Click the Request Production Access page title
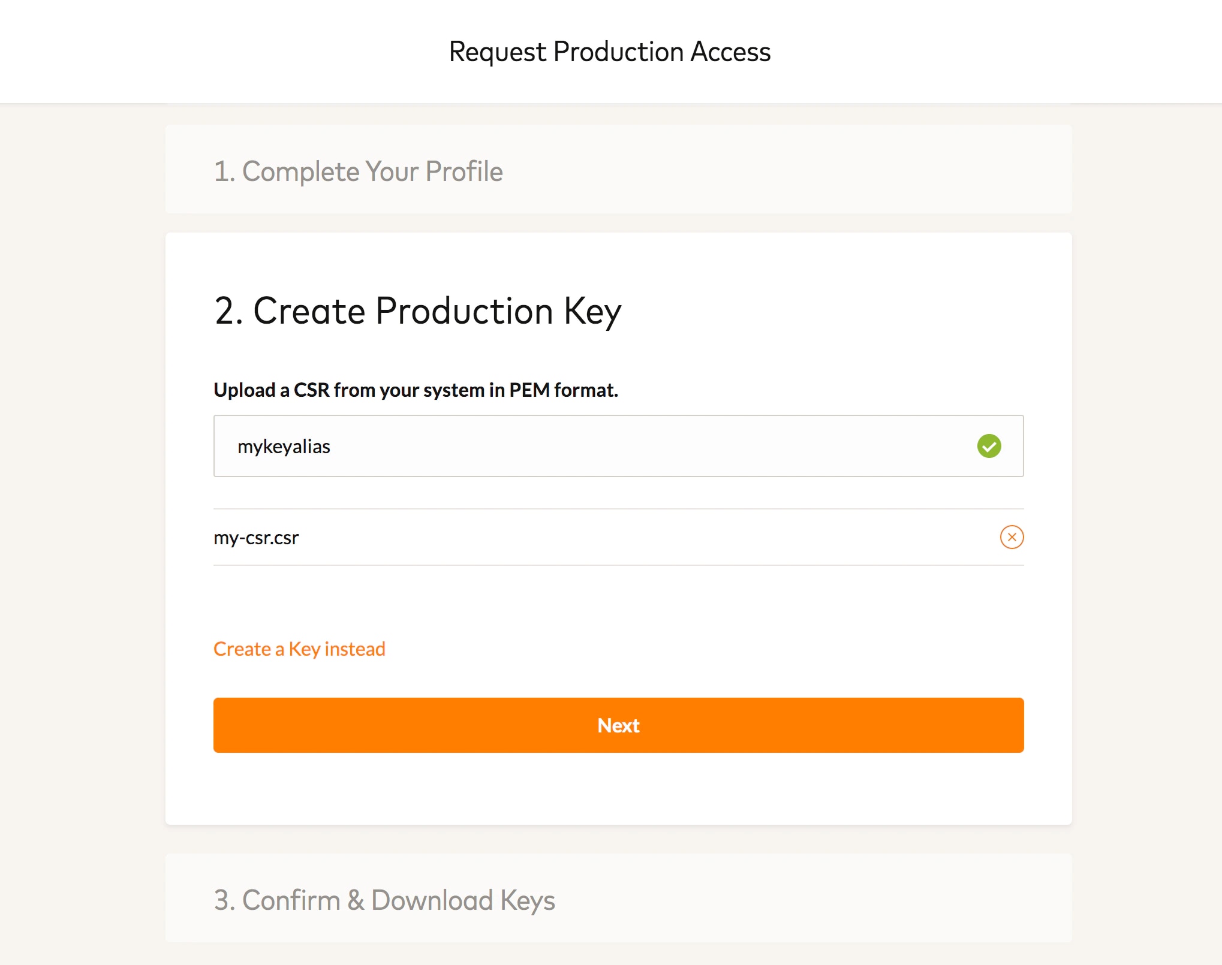 point(610,52)
